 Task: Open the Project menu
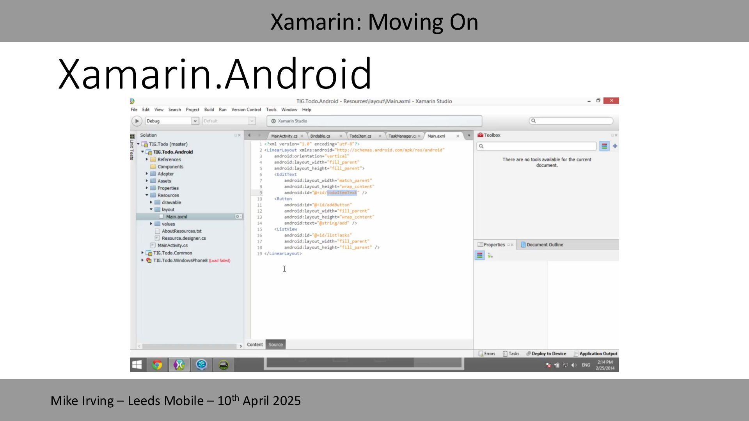[x=193, y=110]
